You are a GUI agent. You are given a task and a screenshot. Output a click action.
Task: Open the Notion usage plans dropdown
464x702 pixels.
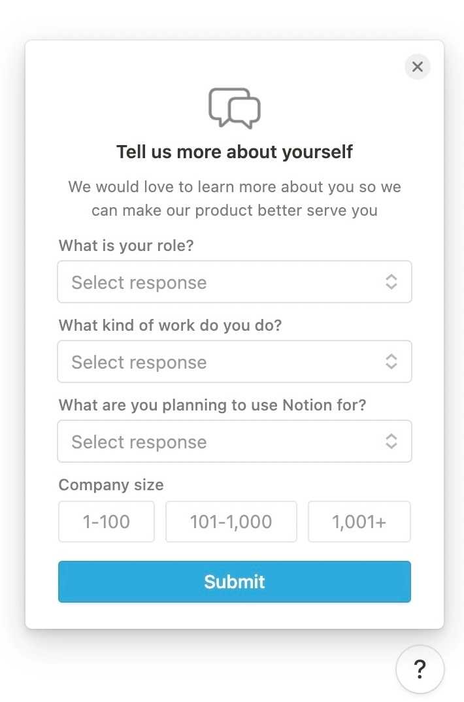[x=234, y=441]
